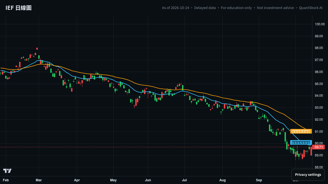Select the Jun label on time axis
Image resolution: width=328 pixels, height=184 pixels.
[148, 180]
